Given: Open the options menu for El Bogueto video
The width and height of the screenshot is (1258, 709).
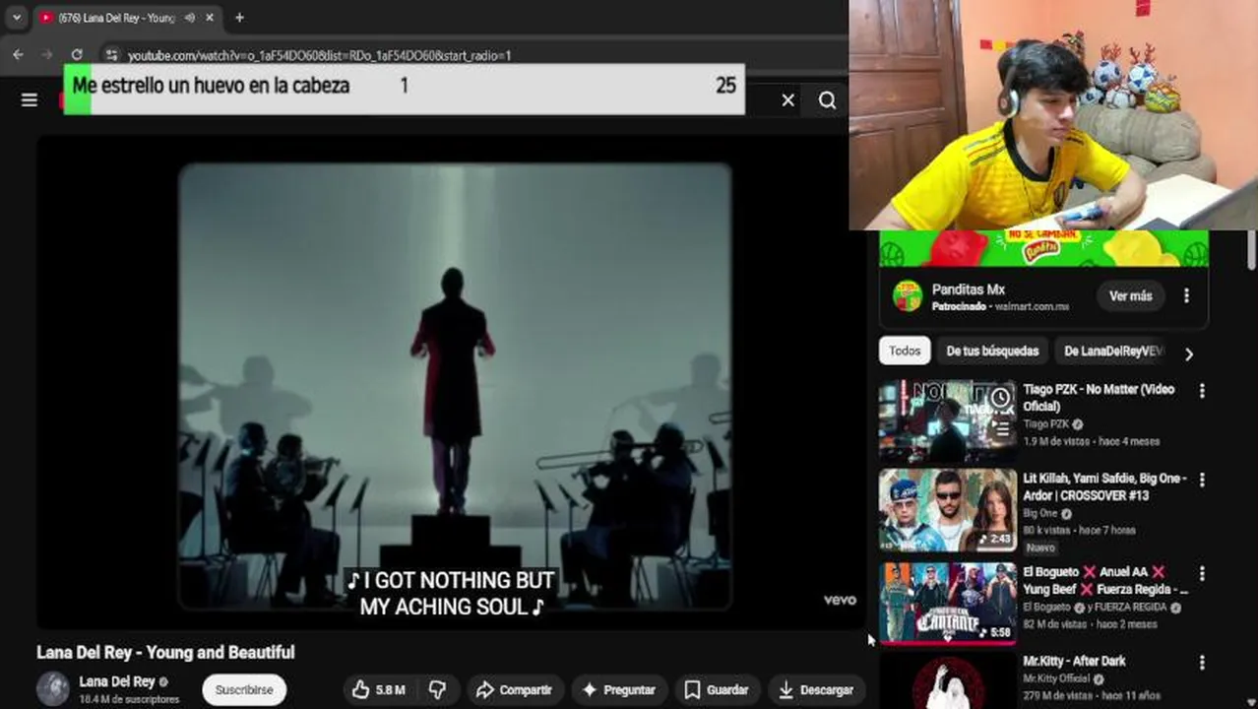Looking at the screenshot, I should coord(1201,572).
